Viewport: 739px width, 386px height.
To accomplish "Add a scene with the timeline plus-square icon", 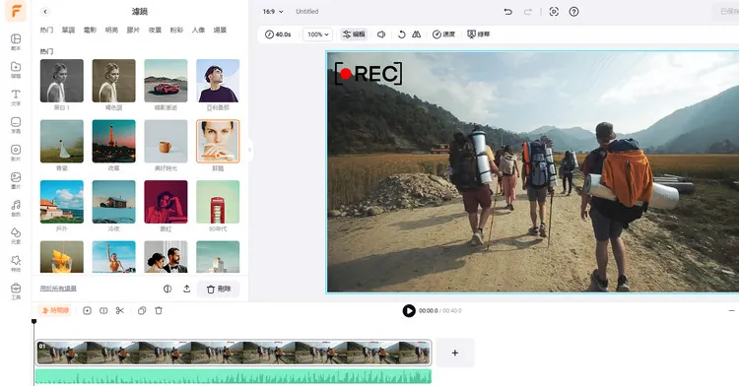I will tap(87, 311).
